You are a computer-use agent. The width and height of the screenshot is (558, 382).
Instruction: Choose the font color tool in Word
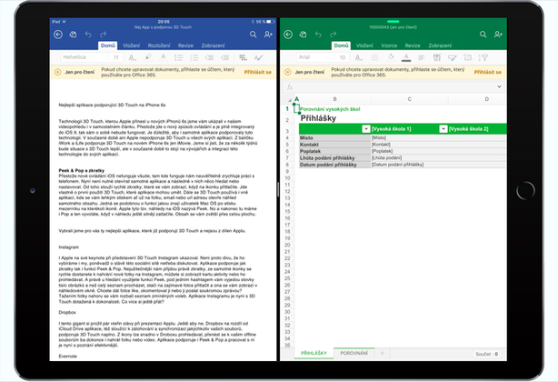[163, 57]
